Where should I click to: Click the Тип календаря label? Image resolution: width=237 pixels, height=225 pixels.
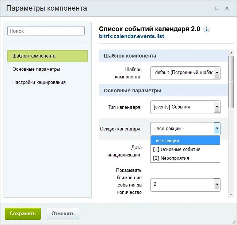click(x=125, y=107)
